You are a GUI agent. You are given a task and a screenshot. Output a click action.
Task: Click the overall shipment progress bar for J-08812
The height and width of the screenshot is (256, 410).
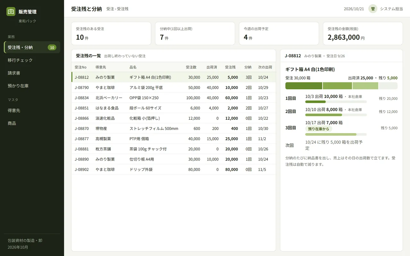click(341, 86)
